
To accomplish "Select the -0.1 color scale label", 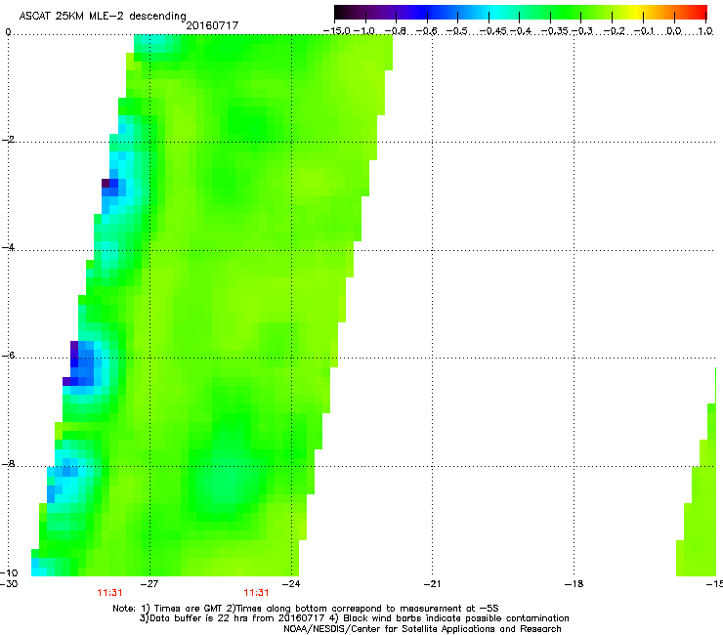I will point(644,31).
